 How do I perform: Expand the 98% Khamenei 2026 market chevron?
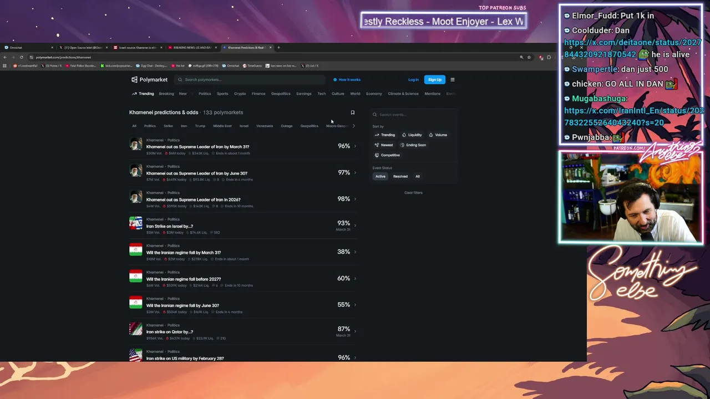point(355,199)
